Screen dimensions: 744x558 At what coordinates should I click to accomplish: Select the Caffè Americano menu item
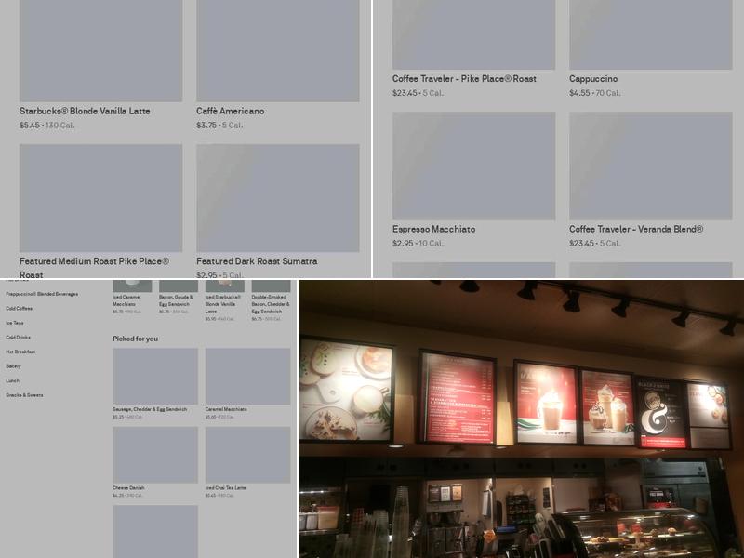[x=277, y=51]
